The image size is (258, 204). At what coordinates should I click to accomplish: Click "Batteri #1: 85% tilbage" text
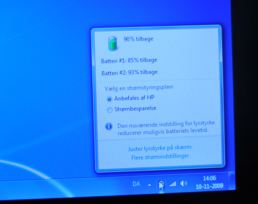pos(129,60)
